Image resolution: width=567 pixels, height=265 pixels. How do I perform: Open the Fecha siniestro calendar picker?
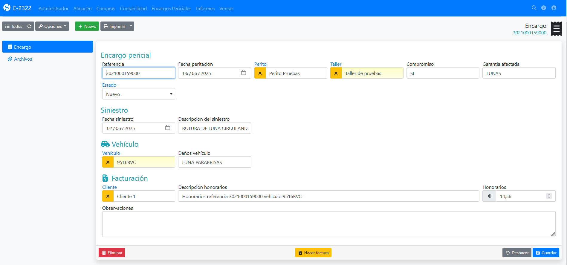point(168,128)
